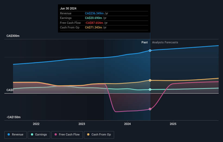Click the -CA$150m y-axis label
Viewport: 223px width, 142px height.
pyautogui.click(x=14, y=117)
